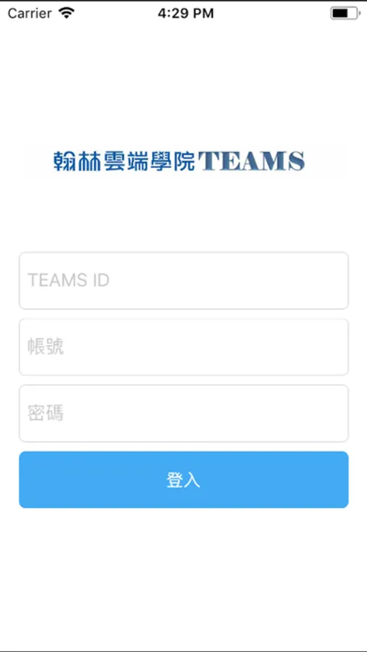Screen dimensions: 367x652
Task: Click the TEAMS wordmark in the logo
Action: [x=251, y=162]
